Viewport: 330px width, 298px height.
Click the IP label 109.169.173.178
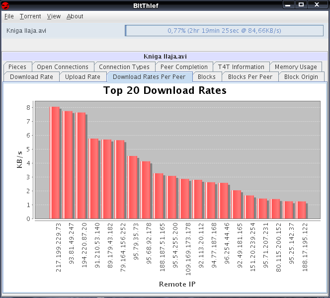tap(188, 249)
